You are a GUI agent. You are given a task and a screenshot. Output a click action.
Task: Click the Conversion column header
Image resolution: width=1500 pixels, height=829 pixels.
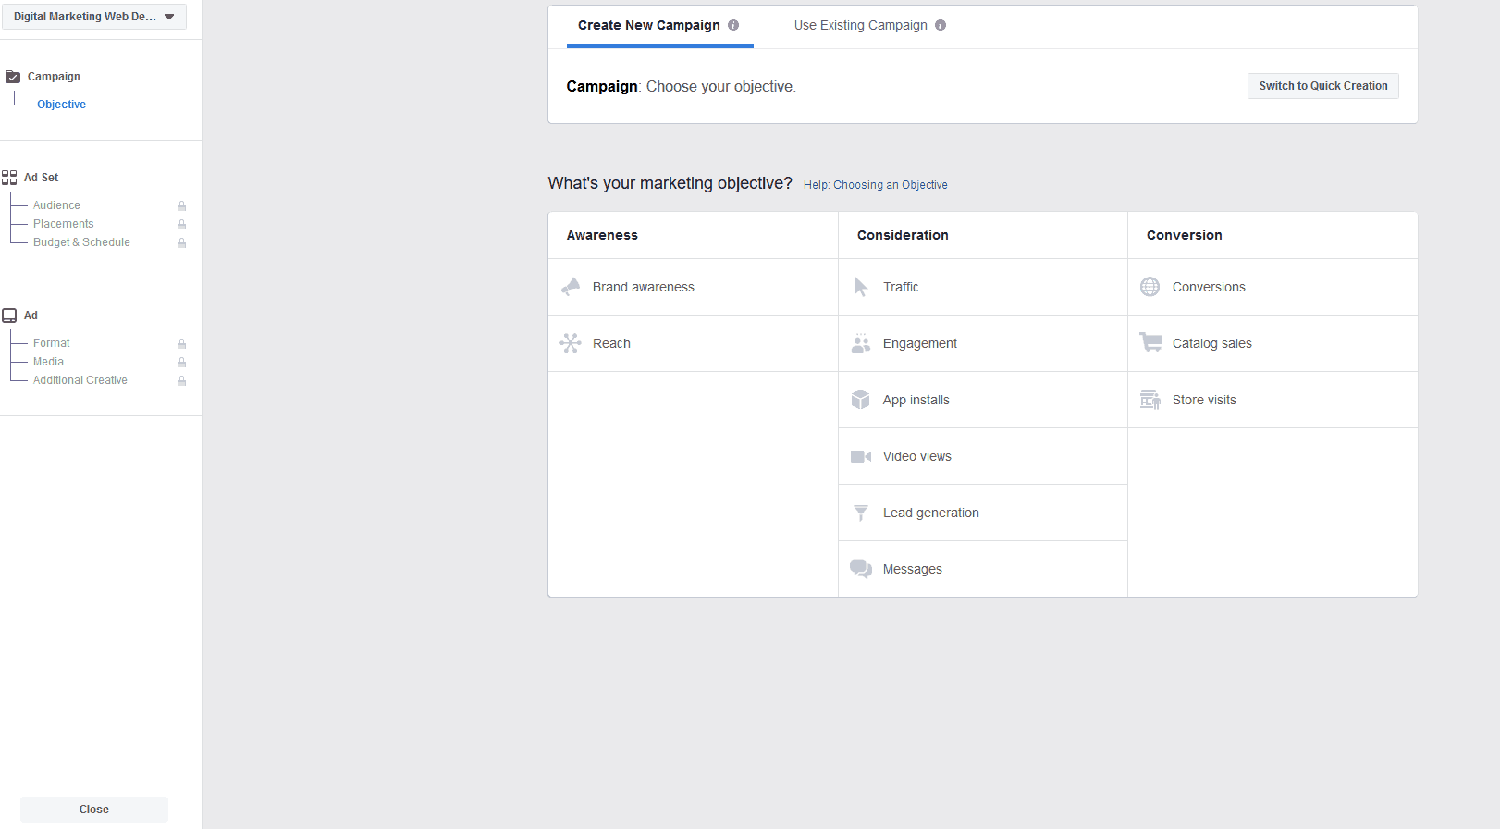tap(1185, 235)
